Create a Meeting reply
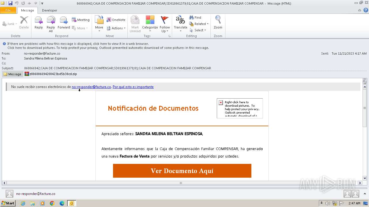The height and width of the screenshot is (207, 369). (x=81, y=20)
